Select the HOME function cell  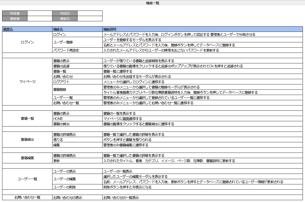[x=58, y=118]
